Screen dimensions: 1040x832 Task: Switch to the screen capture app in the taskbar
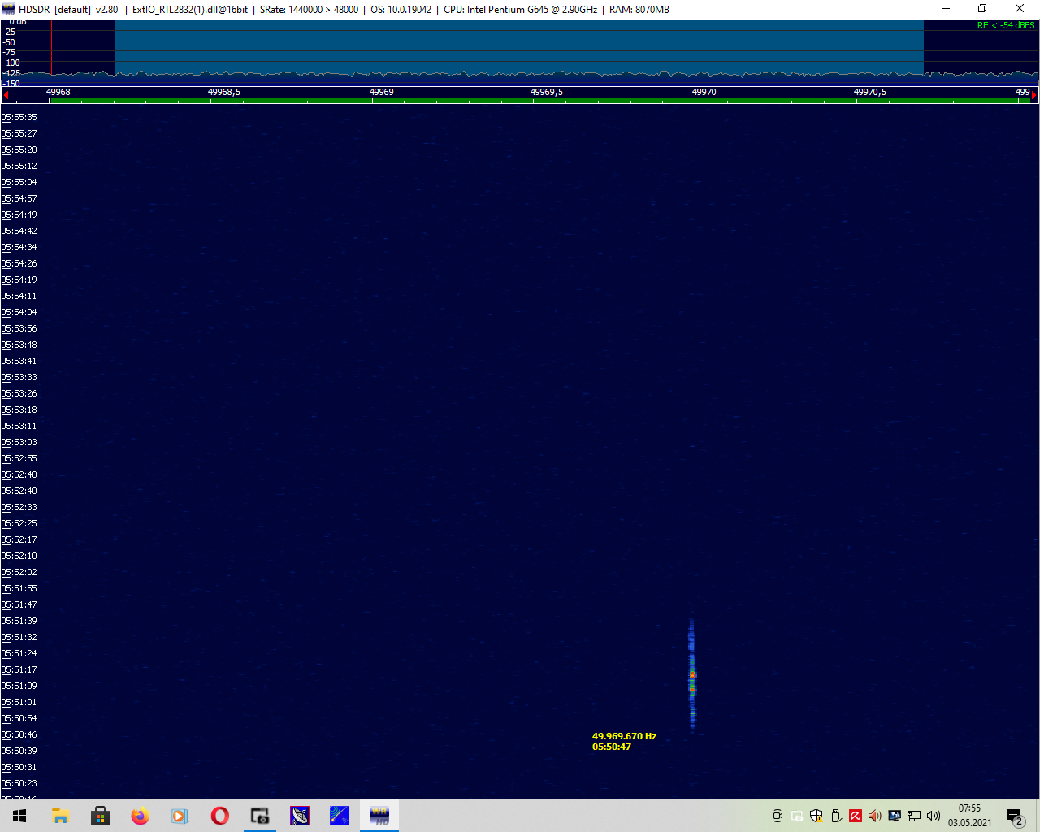(x=259, y=816)
